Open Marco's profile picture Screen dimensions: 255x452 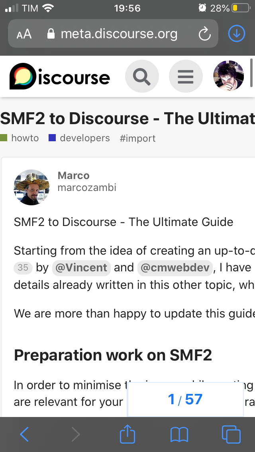pyautogui.click(x=31, y=187)
